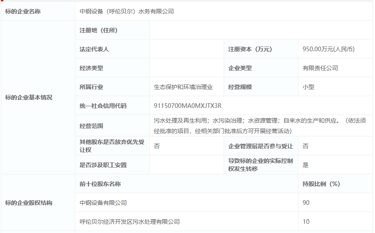Select shareholder 中钢设备有限公司
375x233 pixels.
[x=103, y=203]
